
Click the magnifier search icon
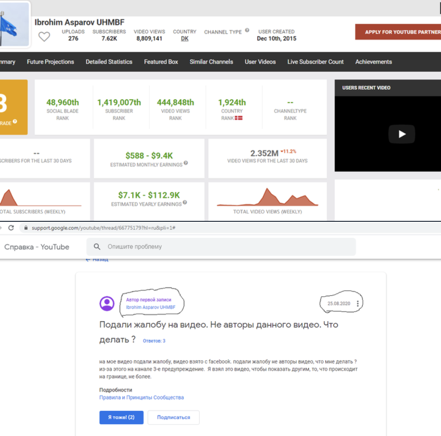pyautogui.click(x=97, y=247)
